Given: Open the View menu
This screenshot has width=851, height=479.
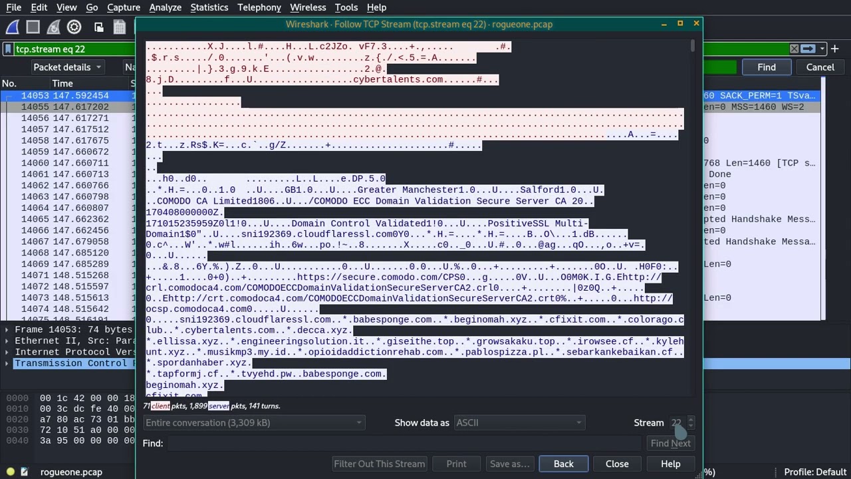Looking at the screenshot, I should [x=66, y=7].
